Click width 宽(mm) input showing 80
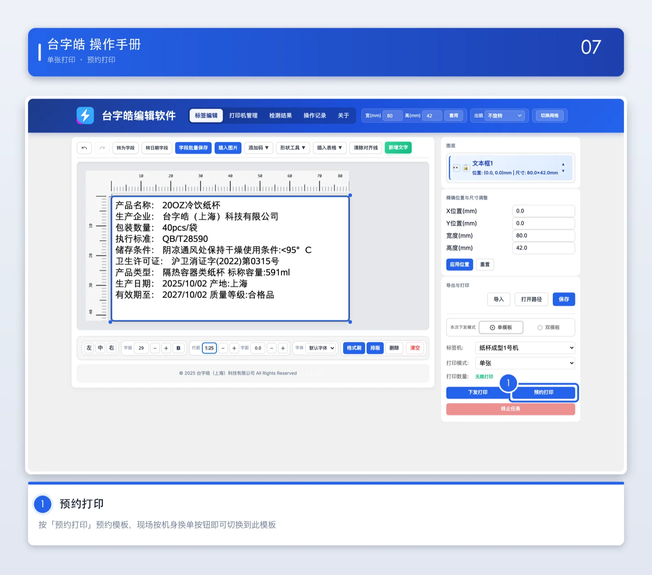The image size is (652, 575). pyautogui.click(x=392, y=116)
